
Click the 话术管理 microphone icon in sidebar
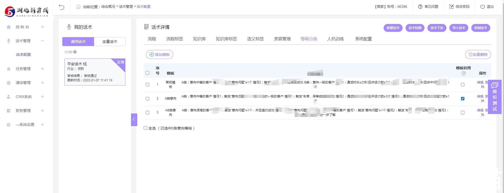coord(9,41)
